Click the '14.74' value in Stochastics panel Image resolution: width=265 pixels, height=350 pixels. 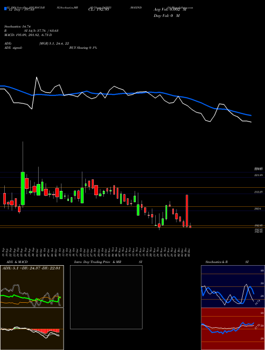point(257,303)
